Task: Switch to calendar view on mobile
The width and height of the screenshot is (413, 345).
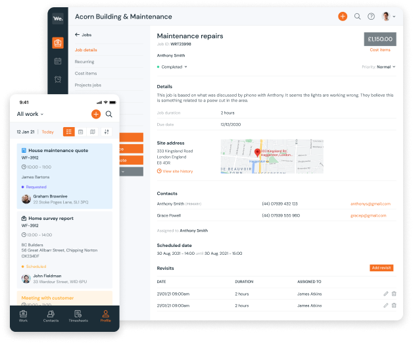Action: pos(81,132)
